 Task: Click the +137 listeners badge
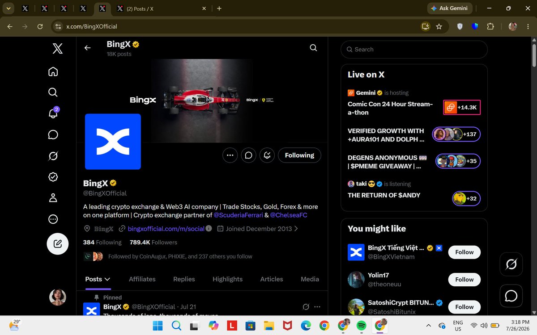(456, 134)
